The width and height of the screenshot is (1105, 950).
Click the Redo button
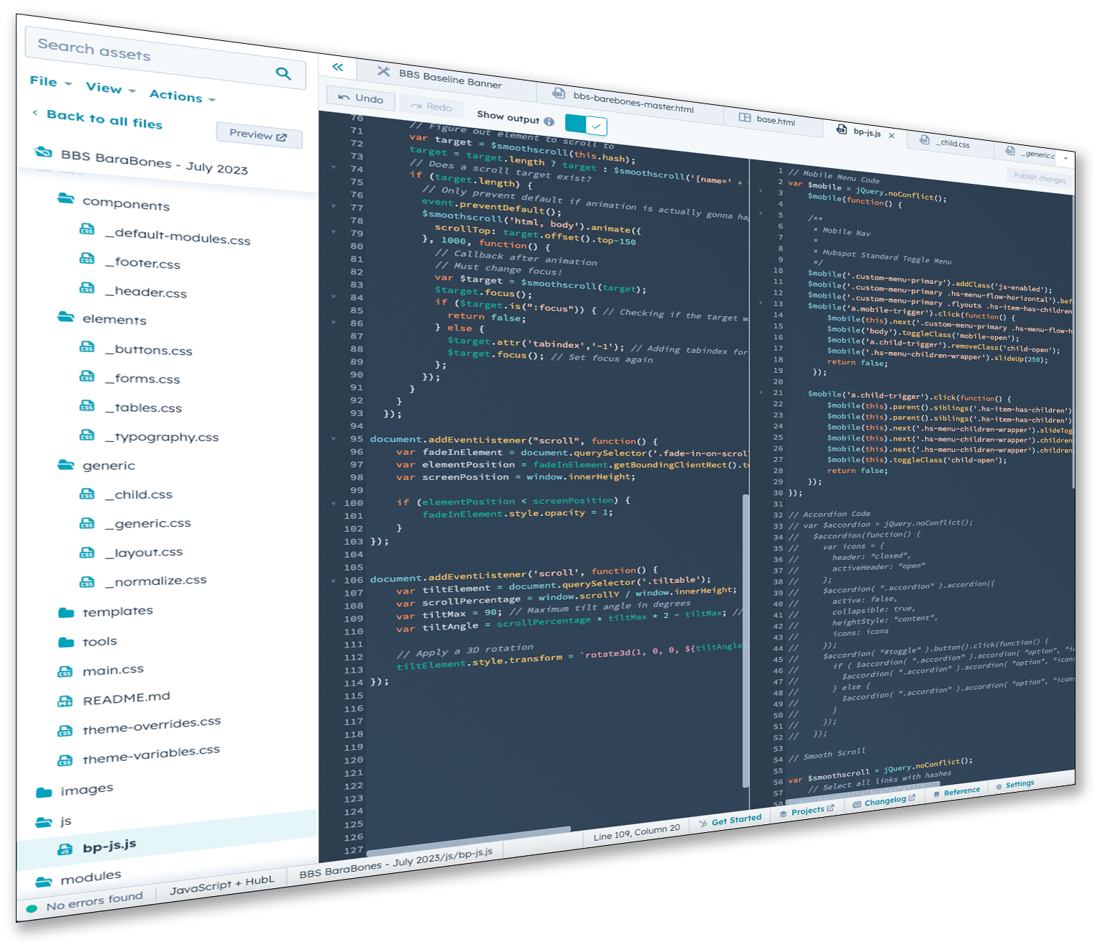coord(433,106)
